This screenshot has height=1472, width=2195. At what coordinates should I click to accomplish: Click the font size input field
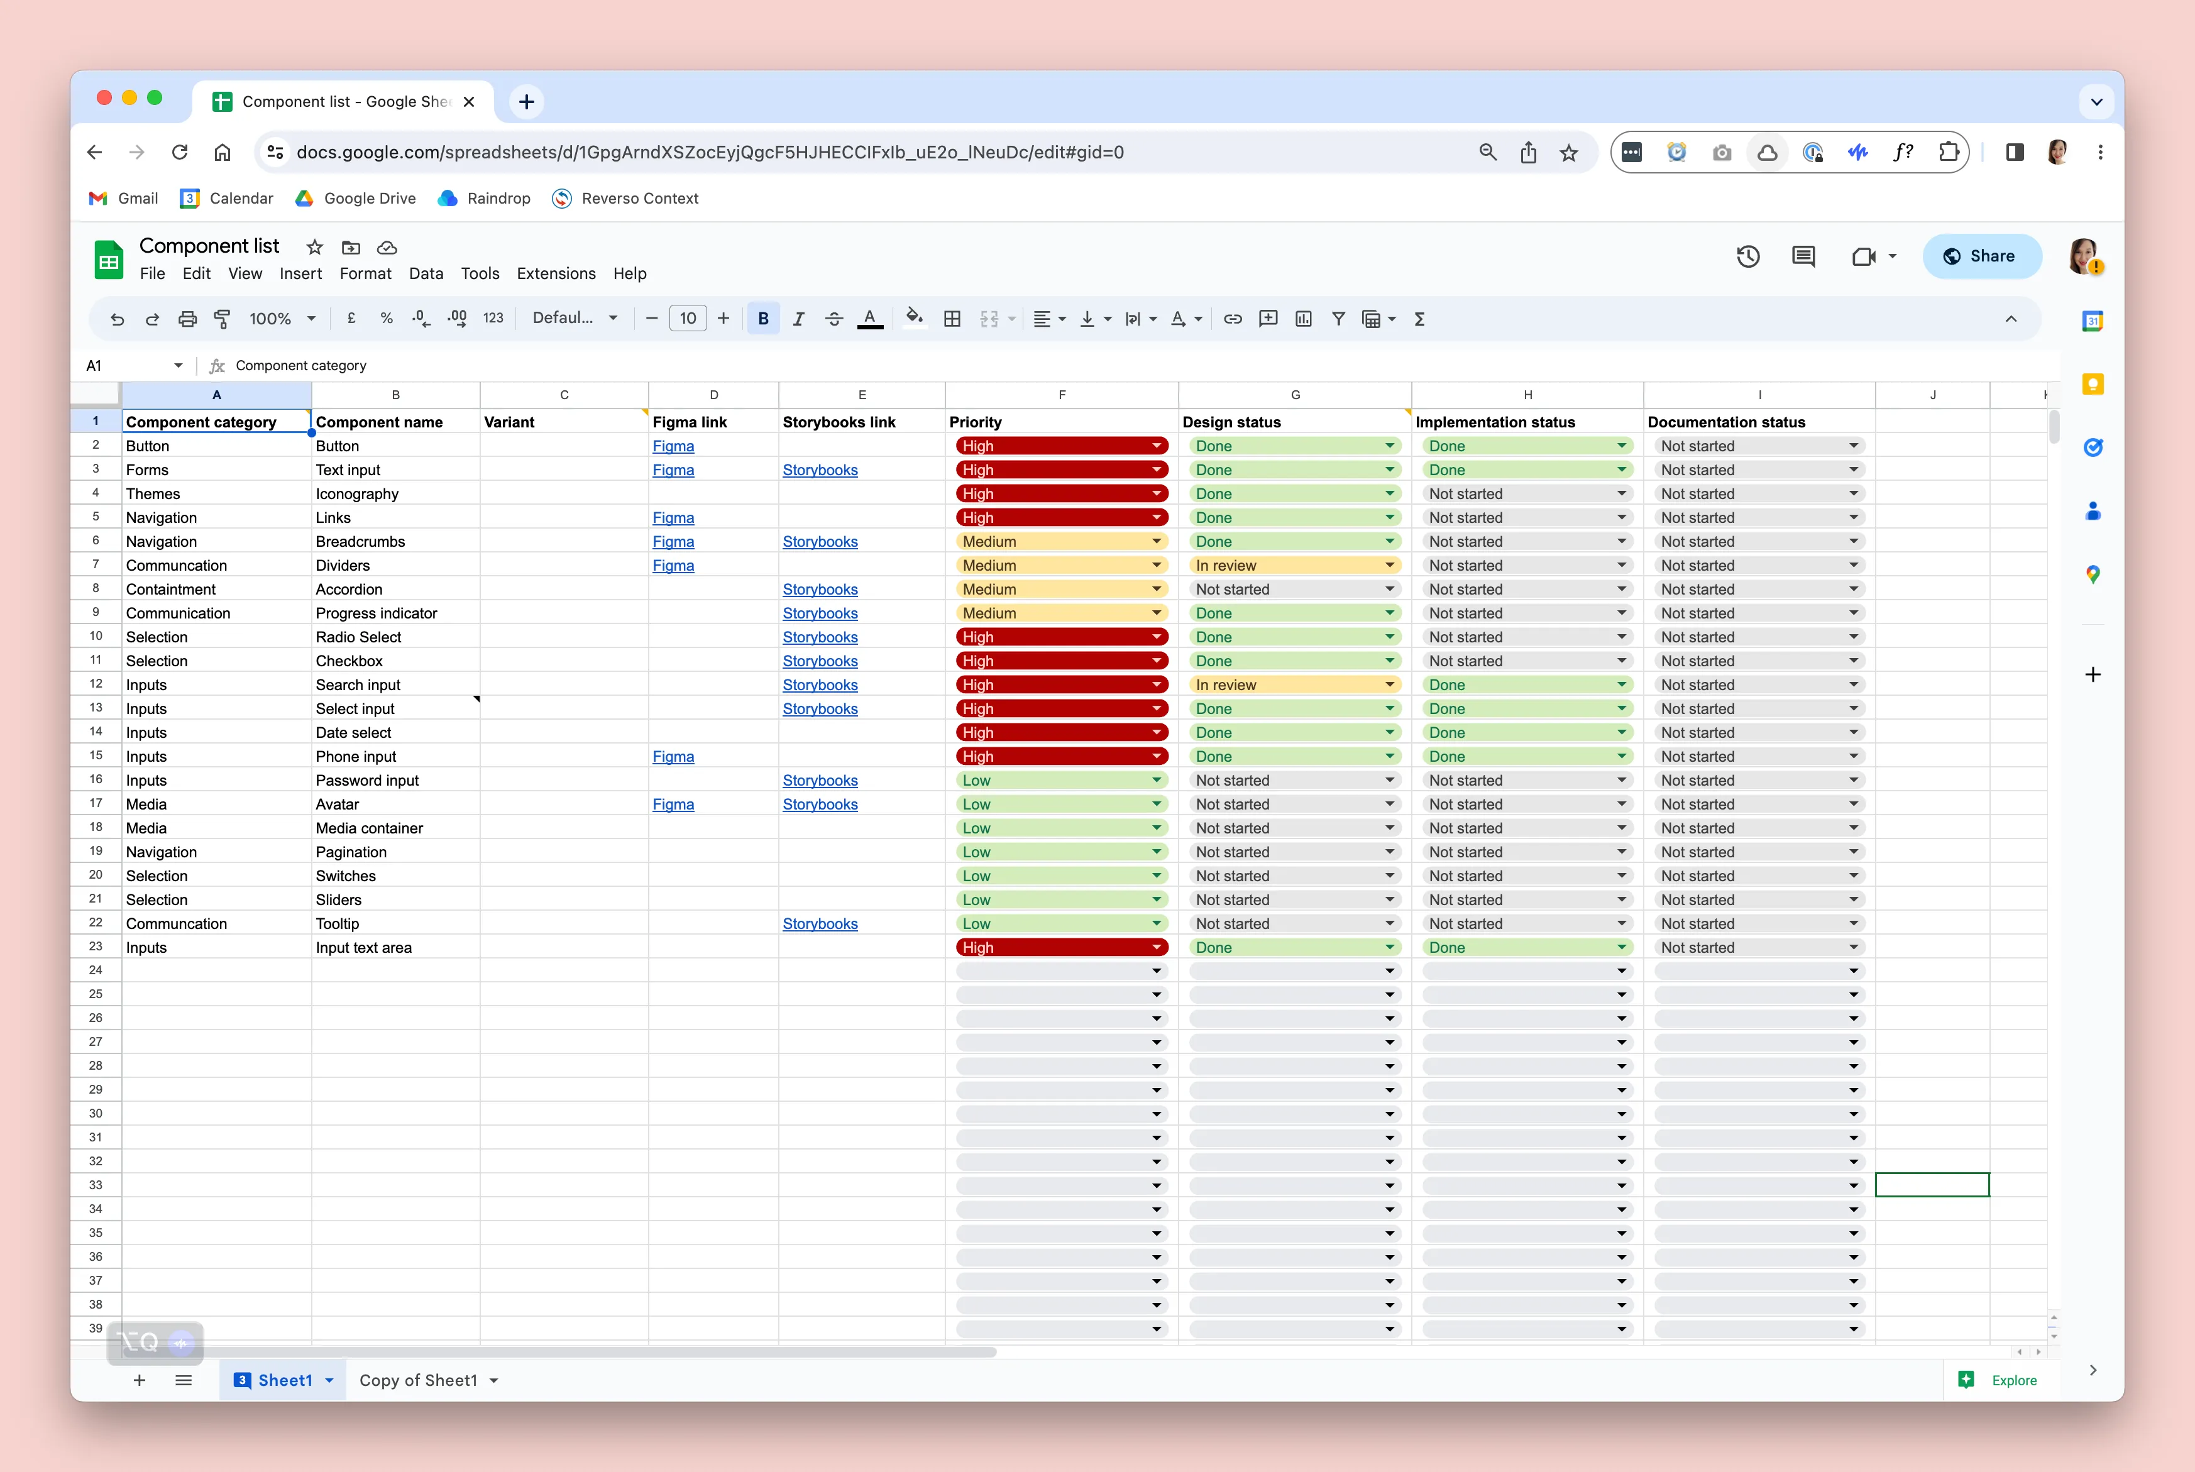point(688,319)
